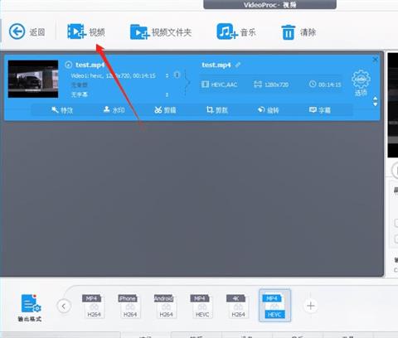
Task: Add new format with plus button
Action: (310, 306)
